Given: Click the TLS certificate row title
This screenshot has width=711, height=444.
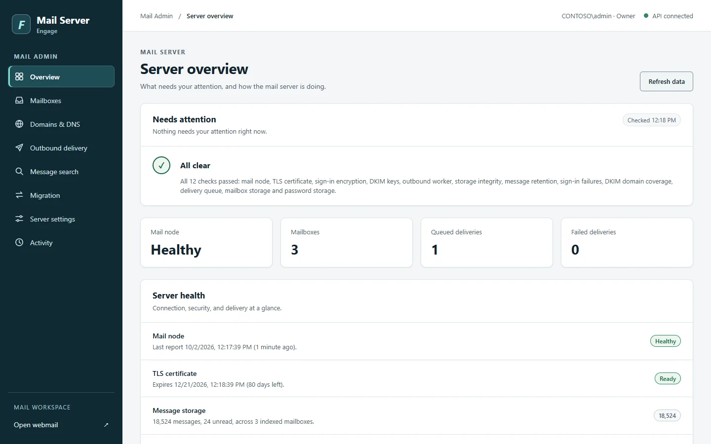Looking at the screenshot, I should [x=174, y=373].
